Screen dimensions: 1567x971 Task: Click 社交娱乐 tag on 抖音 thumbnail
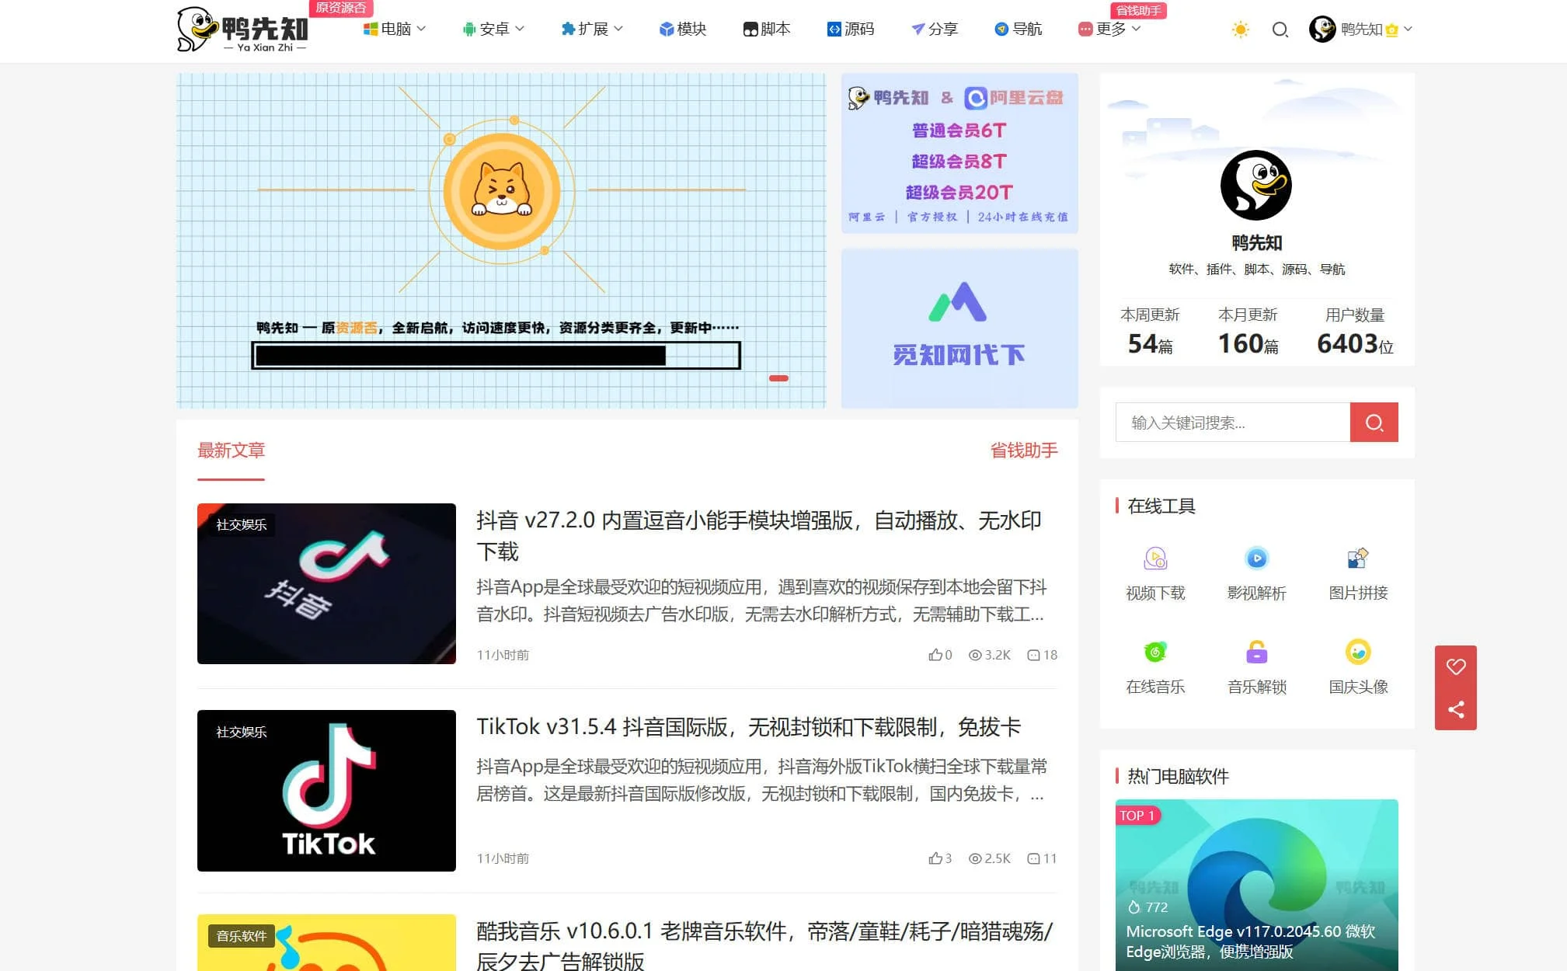(x=242, y=525)
